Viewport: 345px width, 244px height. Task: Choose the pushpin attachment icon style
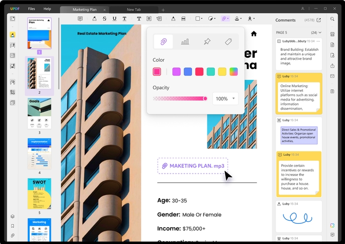(207, 42)
